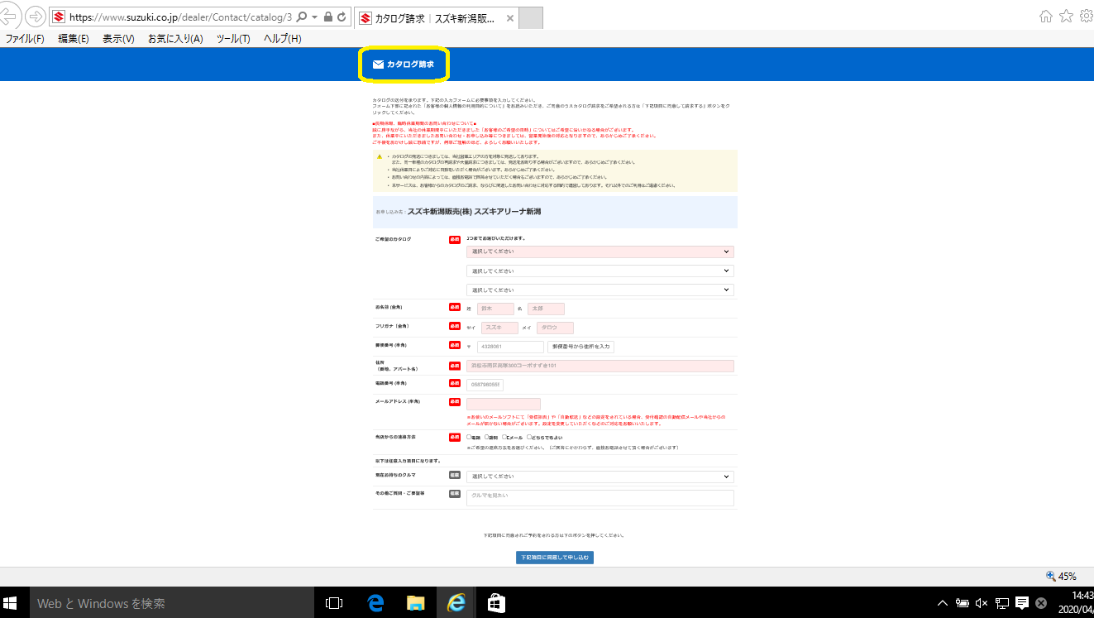Open the Windows Store taskbar icon
This screenshot has height=618, width=1094.
click(x=496, y=603)
